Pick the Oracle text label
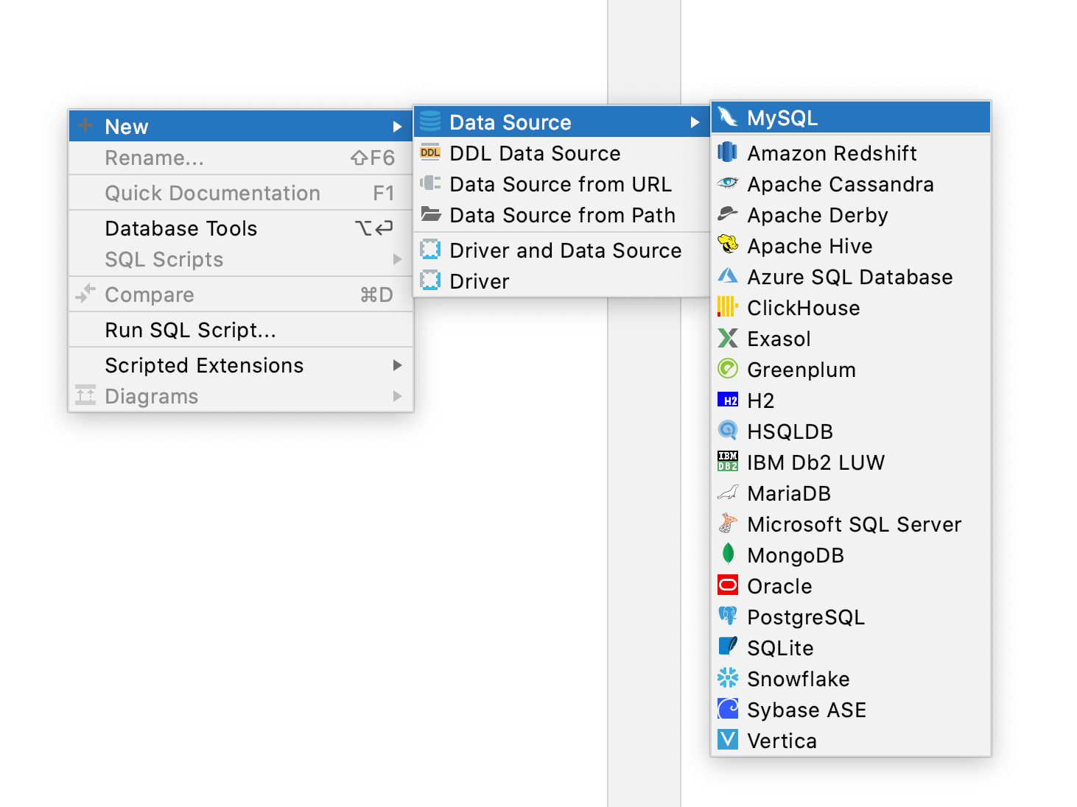The image size is (1077, 807). point(779,586)
